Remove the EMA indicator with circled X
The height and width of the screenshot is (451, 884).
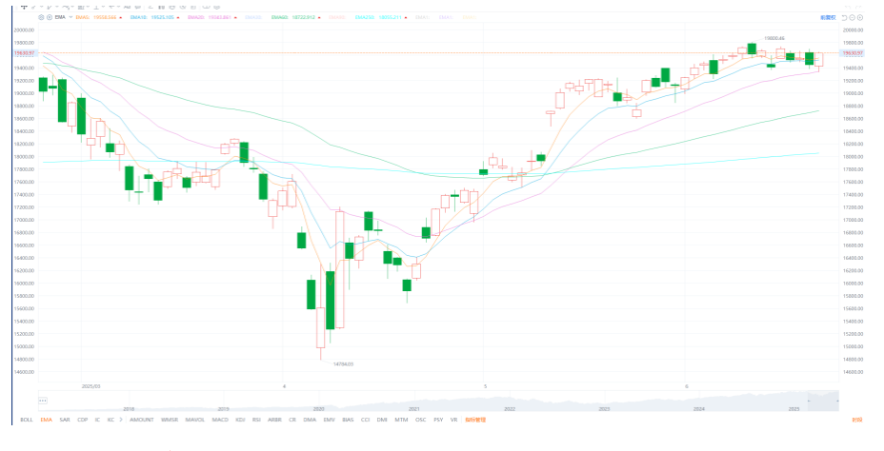point(50,17)
